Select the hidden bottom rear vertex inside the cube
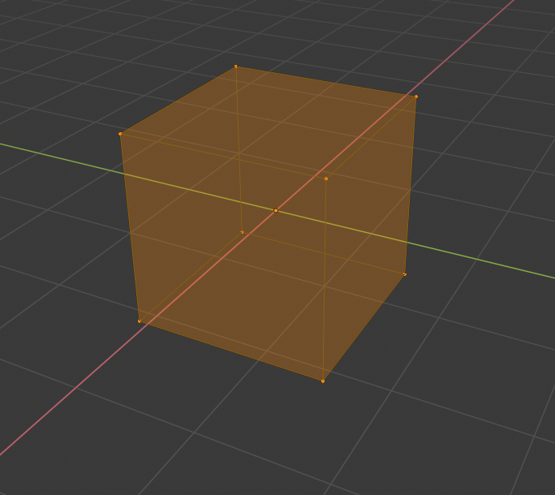The height and width of the screenshot is (495, 555). 242,232
